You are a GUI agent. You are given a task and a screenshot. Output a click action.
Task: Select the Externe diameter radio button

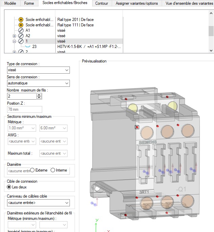[x=33, y=170]
